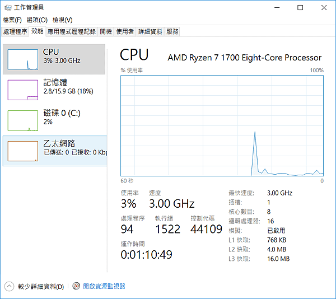Maximize the Task Manager window
The image size is (336, 299).
(x=300, y=8)
